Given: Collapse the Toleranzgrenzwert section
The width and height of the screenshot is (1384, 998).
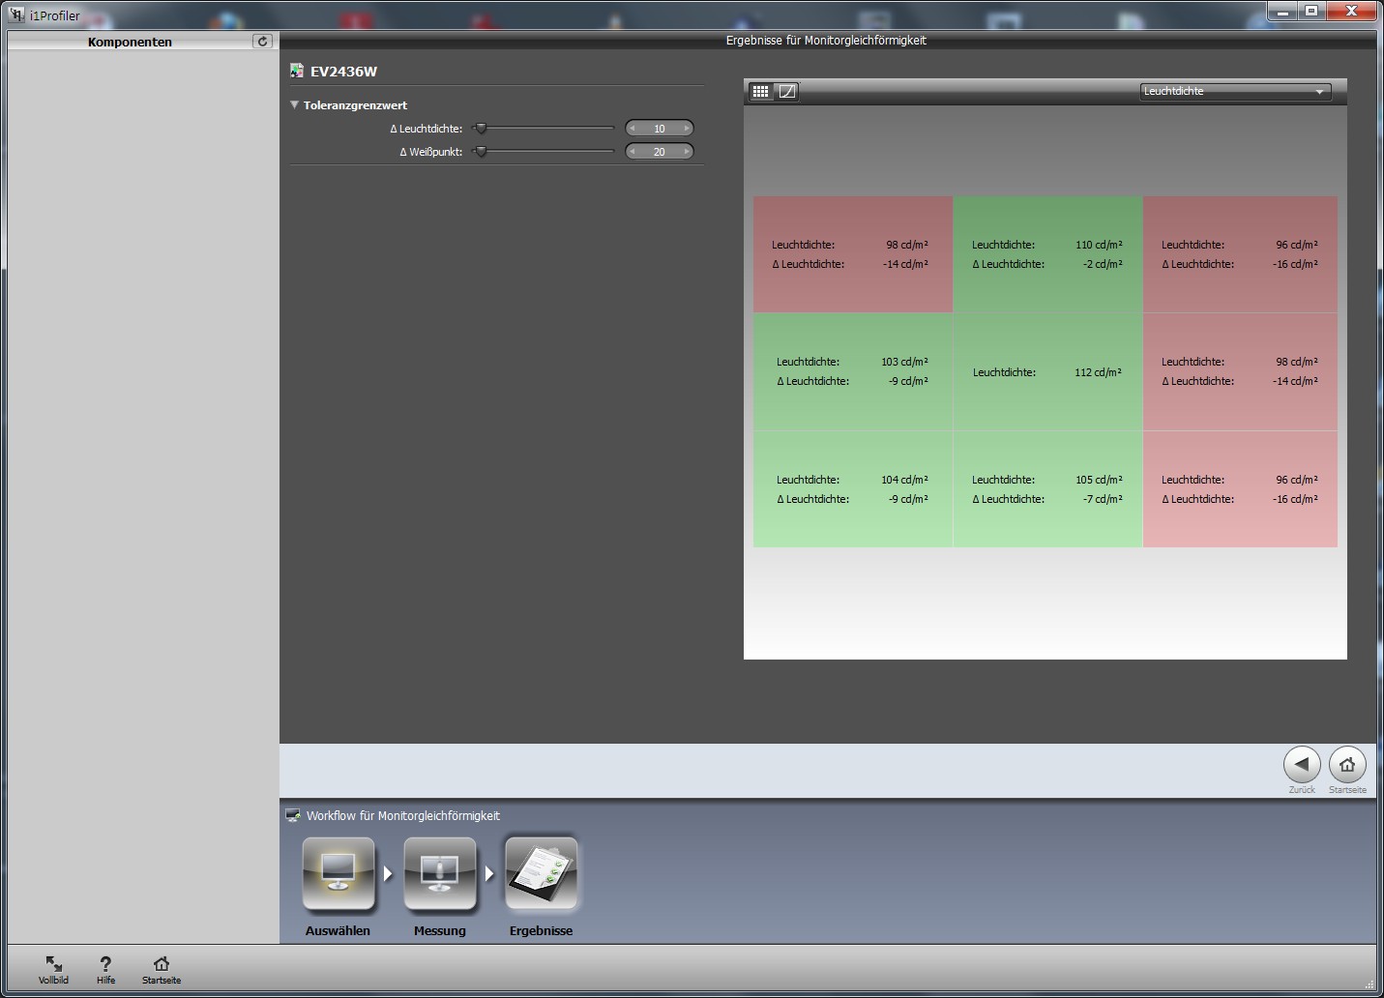Looking at the screenshot, I should [x=295, y=105].
